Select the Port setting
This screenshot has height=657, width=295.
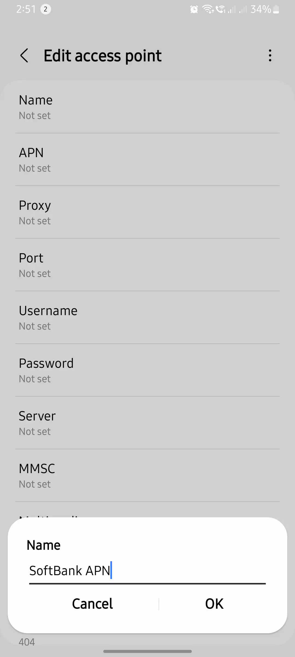pos(147,265)
